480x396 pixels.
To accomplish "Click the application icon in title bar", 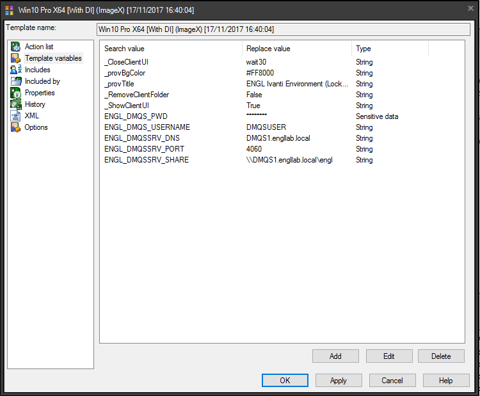I will 10,10.
